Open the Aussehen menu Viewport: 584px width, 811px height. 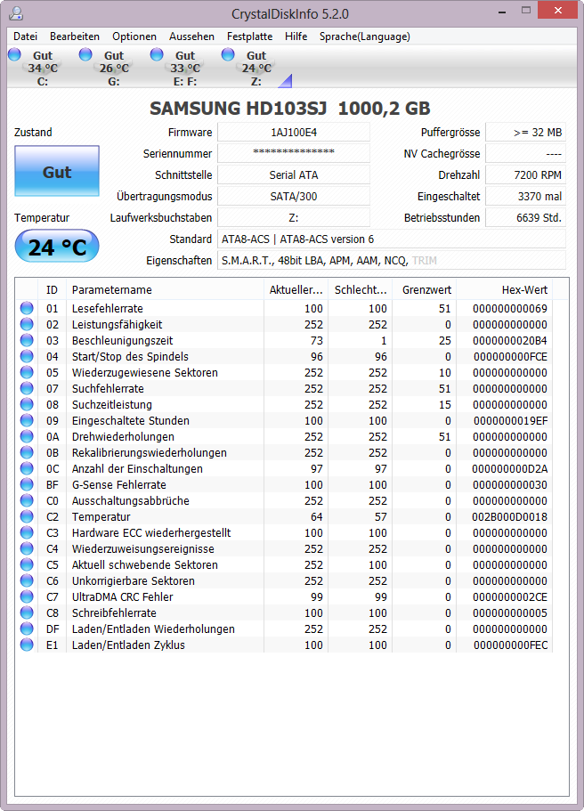tap(192, 36)
